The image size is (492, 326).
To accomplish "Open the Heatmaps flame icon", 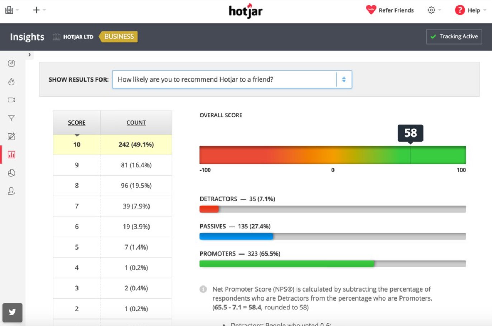I will pyautogui.click(x=11, y=81).
